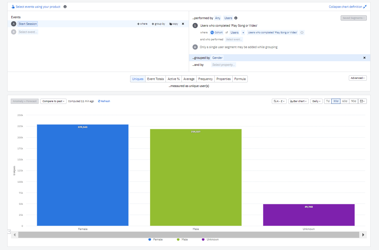Click the Start Session event name
The height and width of the screenshot is (250, 379).
28,24
